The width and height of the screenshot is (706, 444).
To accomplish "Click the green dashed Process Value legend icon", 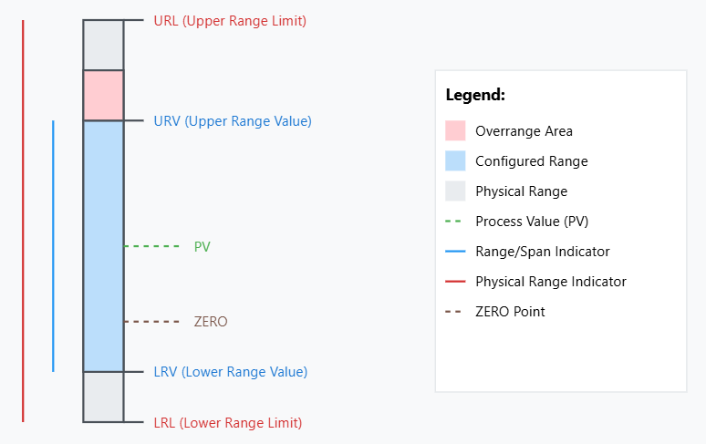I will (x=455, y=222).
